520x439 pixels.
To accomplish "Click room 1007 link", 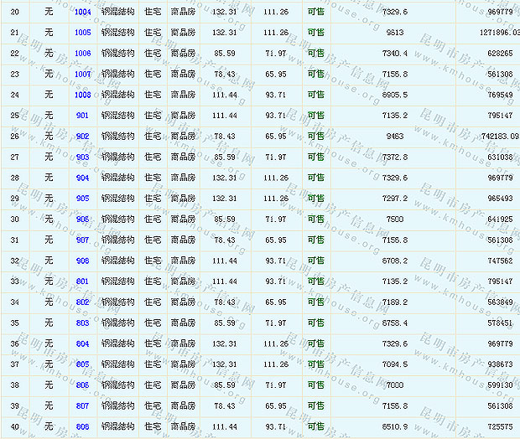I will click(x=83, y=74).
